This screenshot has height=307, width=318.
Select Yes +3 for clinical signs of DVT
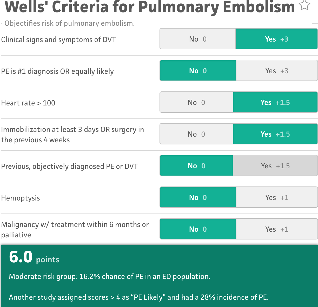(276, 39)
